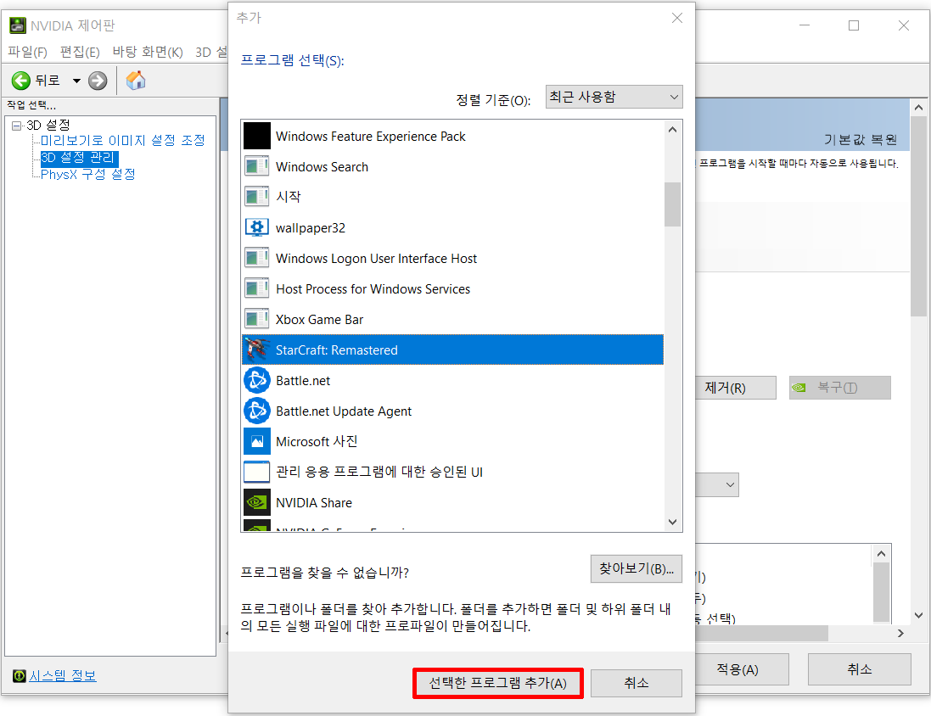Image resolution: width=931 pixels, height=716 pixels.
Task: Click the 관리 응용 프로그램 승인된 UI icon
Action: pyautogui.click(x=257, y=472)
